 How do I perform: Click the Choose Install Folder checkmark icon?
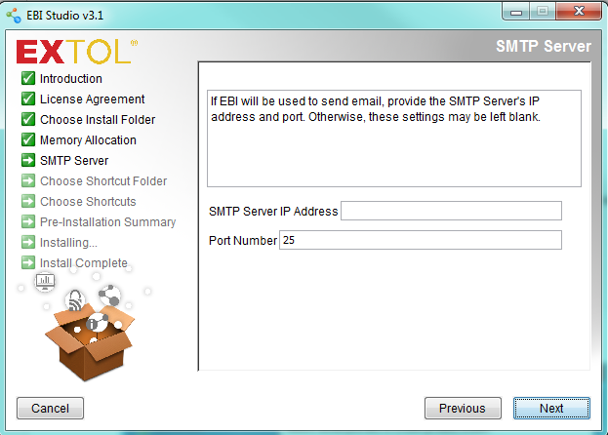tap(28, 119)
